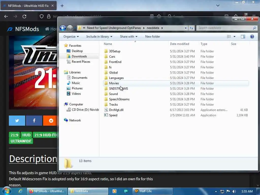This screenshot has width=260, height=195.
Task: Select the Movies folder row
Action: tap(176, 83)
